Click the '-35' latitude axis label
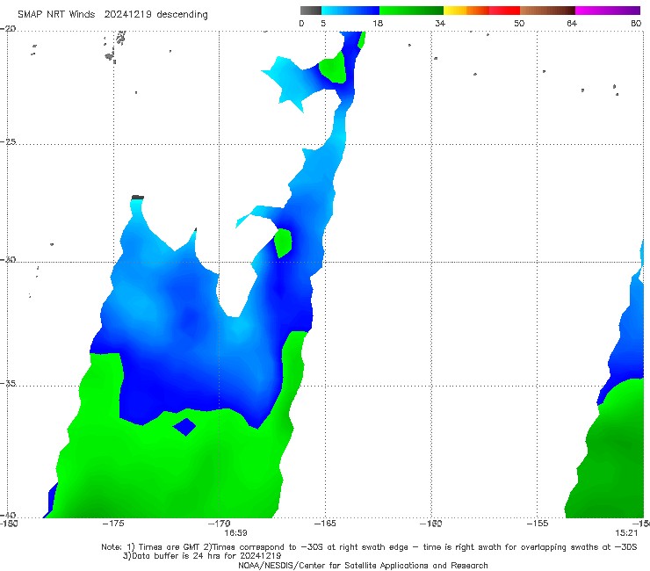This screenshot has height=571, width=650. tap(8, 383)
